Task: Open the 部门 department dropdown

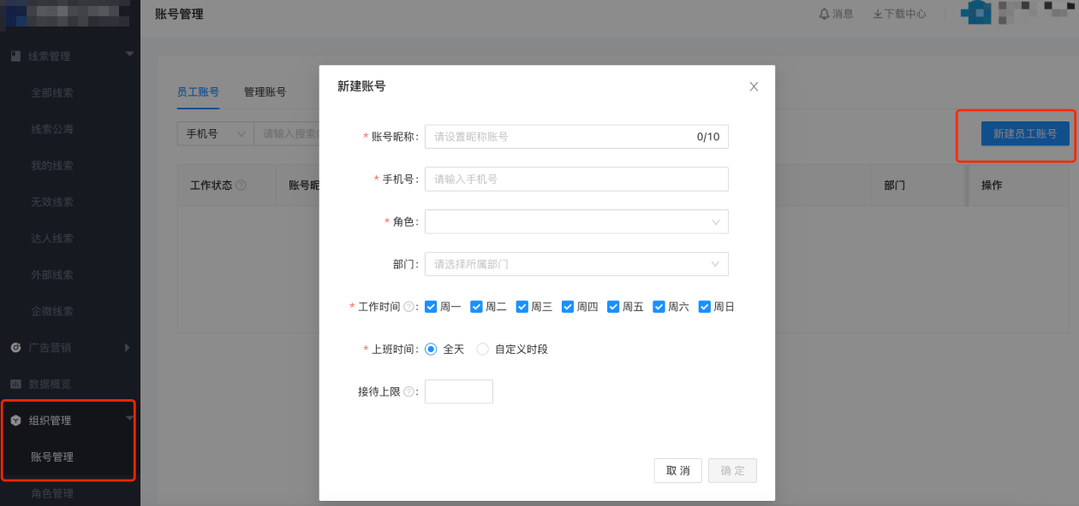Action: [575, 264]
